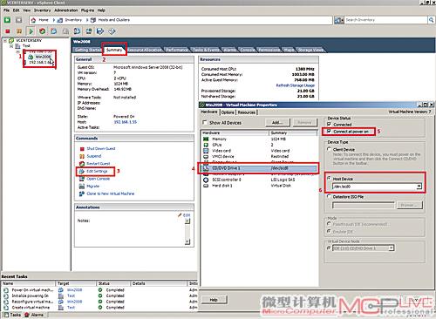This screenshot has height=319, width=436.
Task: Toggle the Show All Devices checkbox
Action: pos(205,122)
